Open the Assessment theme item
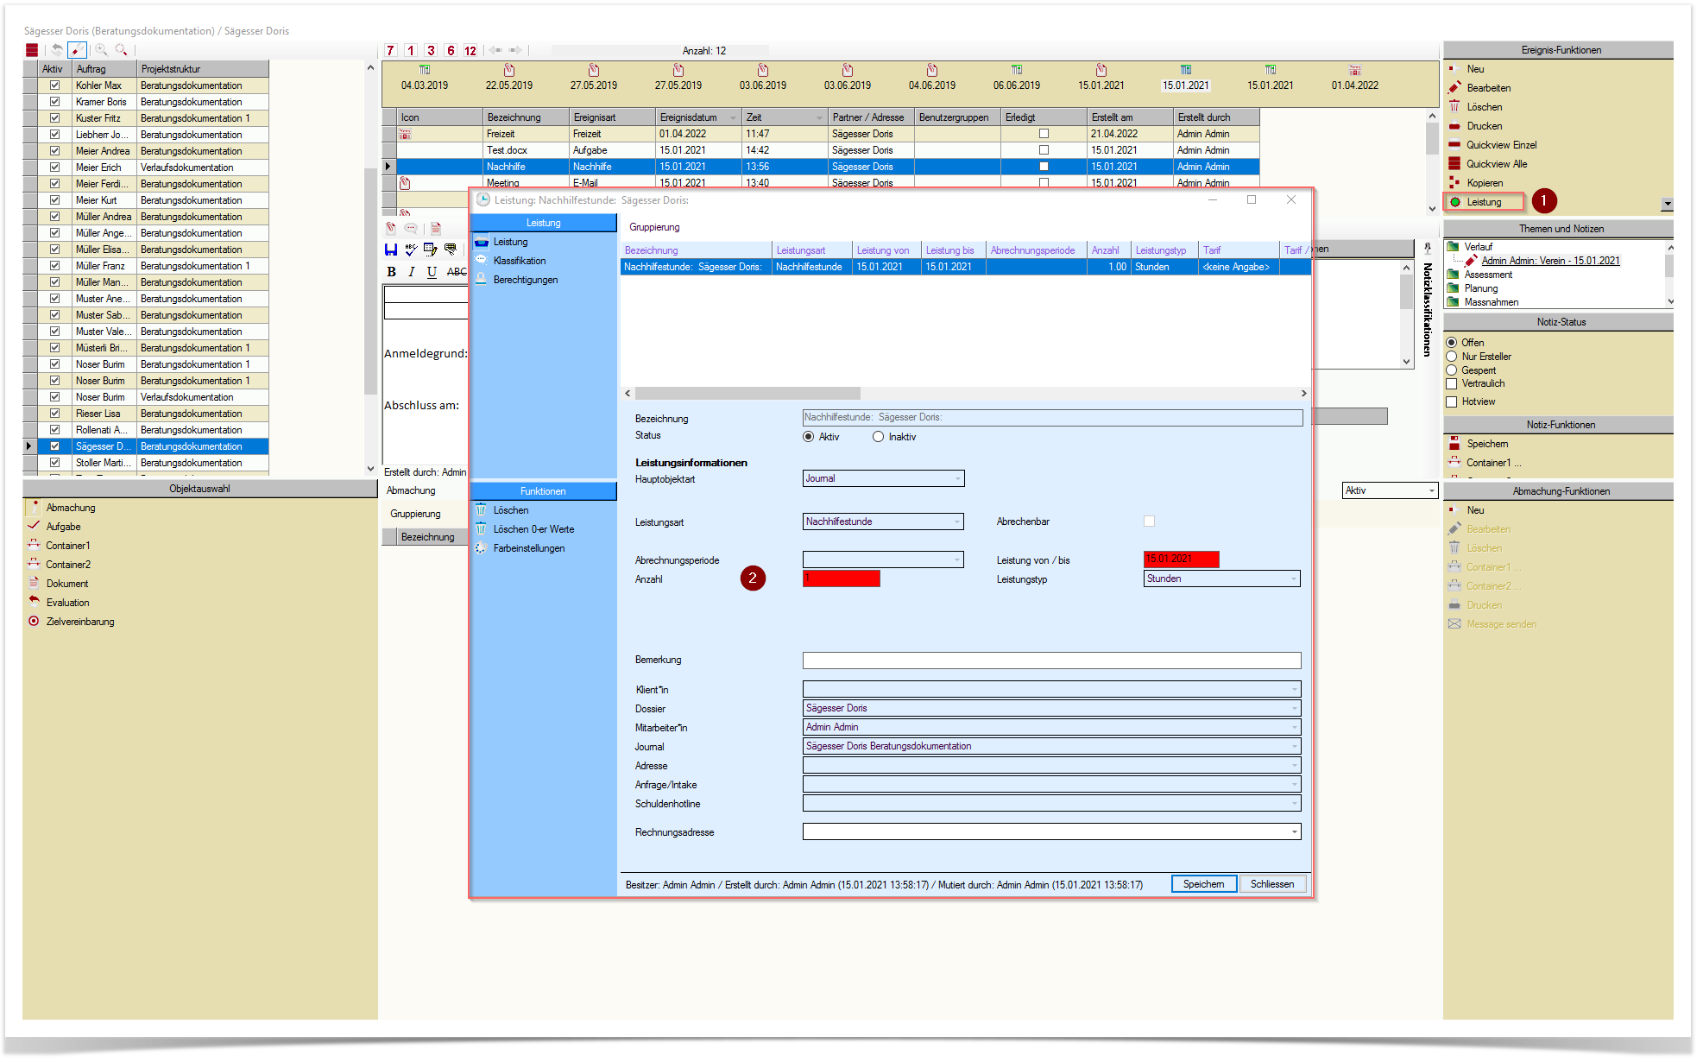 point(1488,275)
